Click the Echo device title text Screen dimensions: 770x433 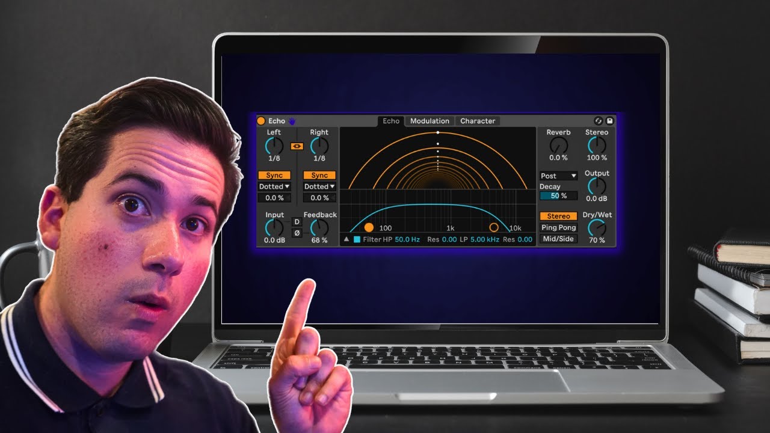click(x=277, y=121)
